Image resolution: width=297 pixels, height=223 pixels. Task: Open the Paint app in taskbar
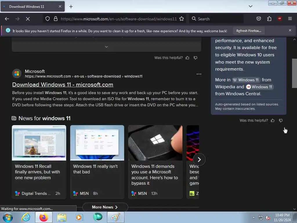[115, 217]
